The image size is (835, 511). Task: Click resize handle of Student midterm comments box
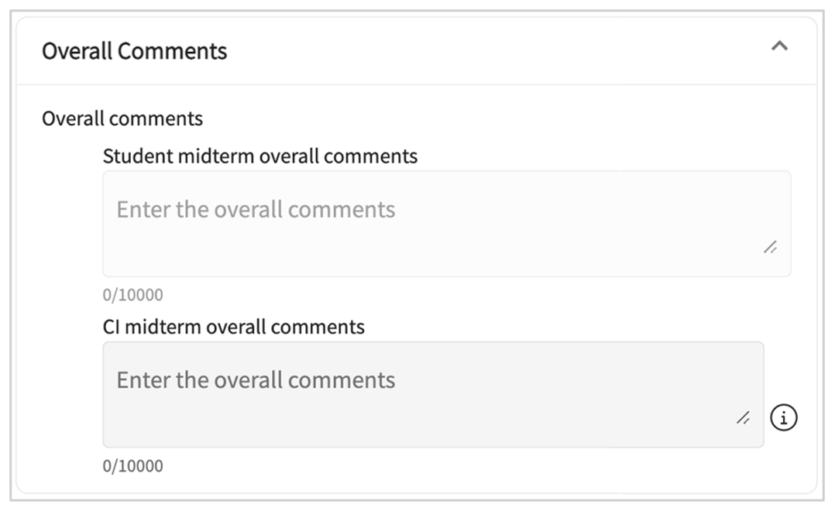pyautogui.click(x=770, y=248)
